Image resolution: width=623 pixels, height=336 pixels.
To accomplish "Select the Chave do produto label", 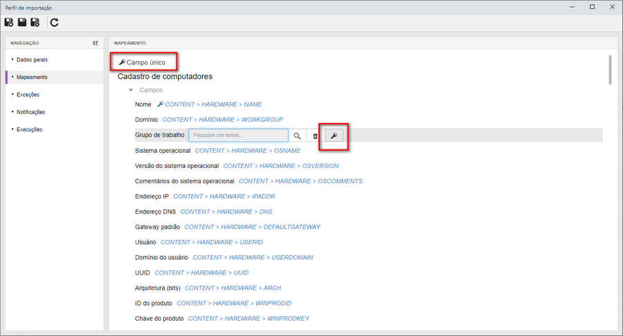I will pyautogui.click(x=159, y=319).
